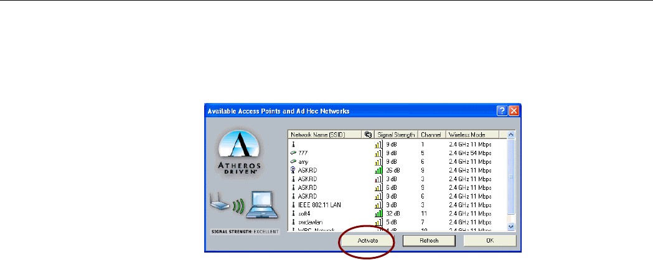Click the network list vertical scrollbar thumb

point(512,176)
